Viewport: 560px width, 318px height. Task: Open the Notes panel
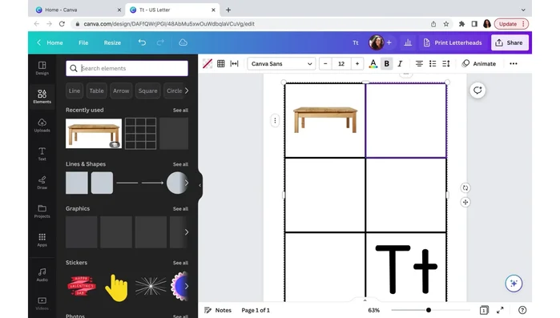click(x=217, y=310)
